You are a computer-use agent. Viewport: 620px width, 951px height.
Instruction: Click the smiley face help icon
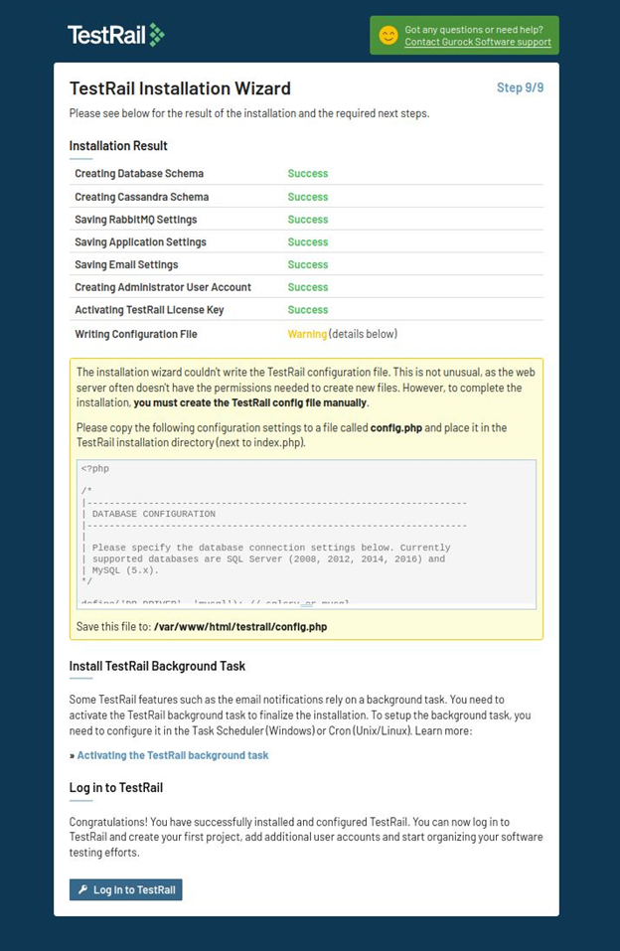(388, 36)
